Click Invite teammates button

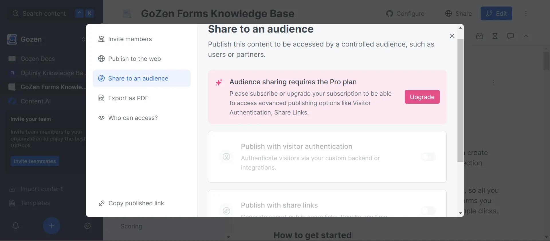pos(35,161)
